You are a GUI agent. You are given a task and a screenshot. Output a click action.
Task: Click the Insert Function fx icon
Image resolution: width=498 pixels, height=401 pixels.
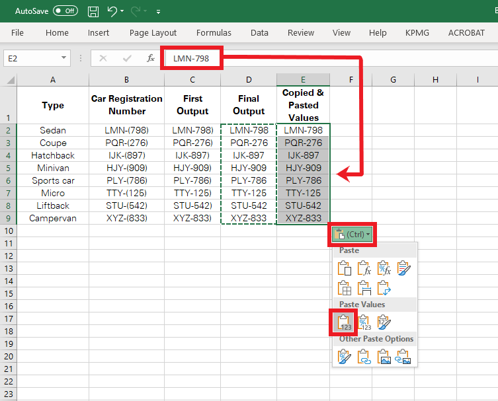click(x=151, y=58)
